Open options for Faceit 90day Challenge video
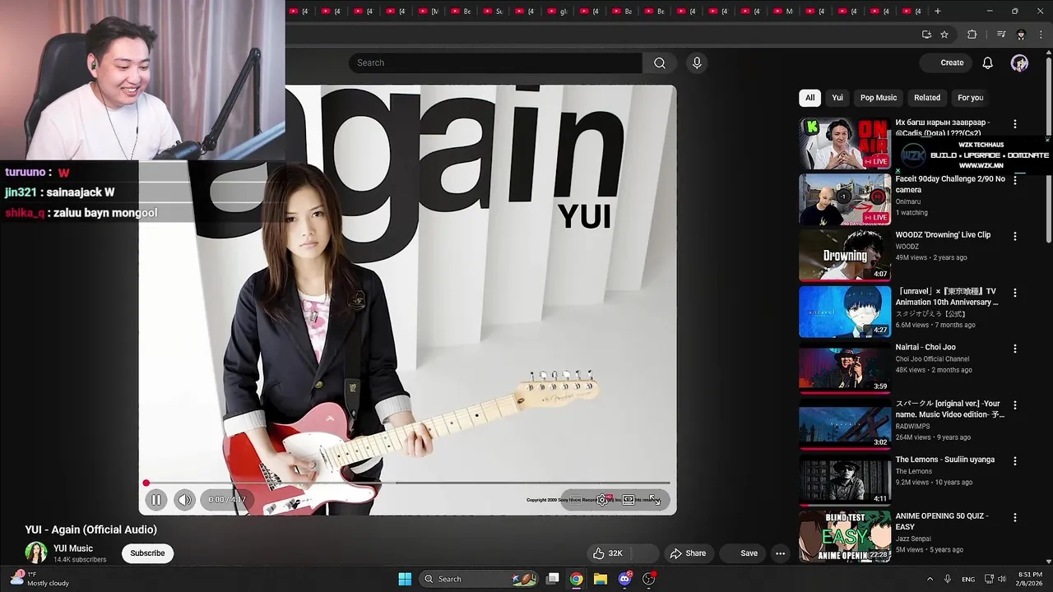Viewport: 1053px width, 592px height. (x=1014, y=180)
